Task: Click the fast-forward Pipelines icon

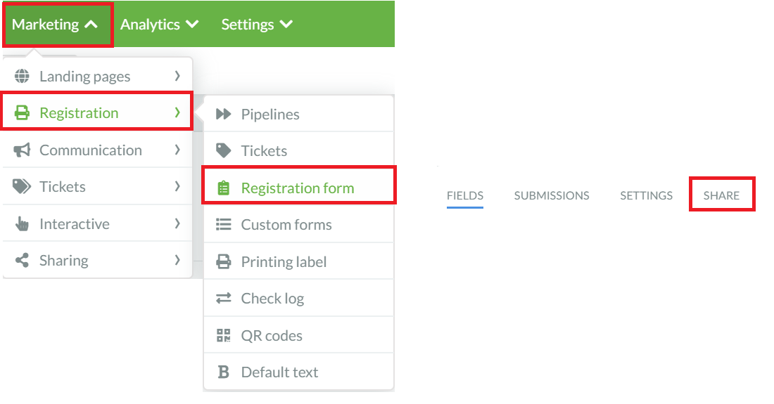Action: point(223,115)
